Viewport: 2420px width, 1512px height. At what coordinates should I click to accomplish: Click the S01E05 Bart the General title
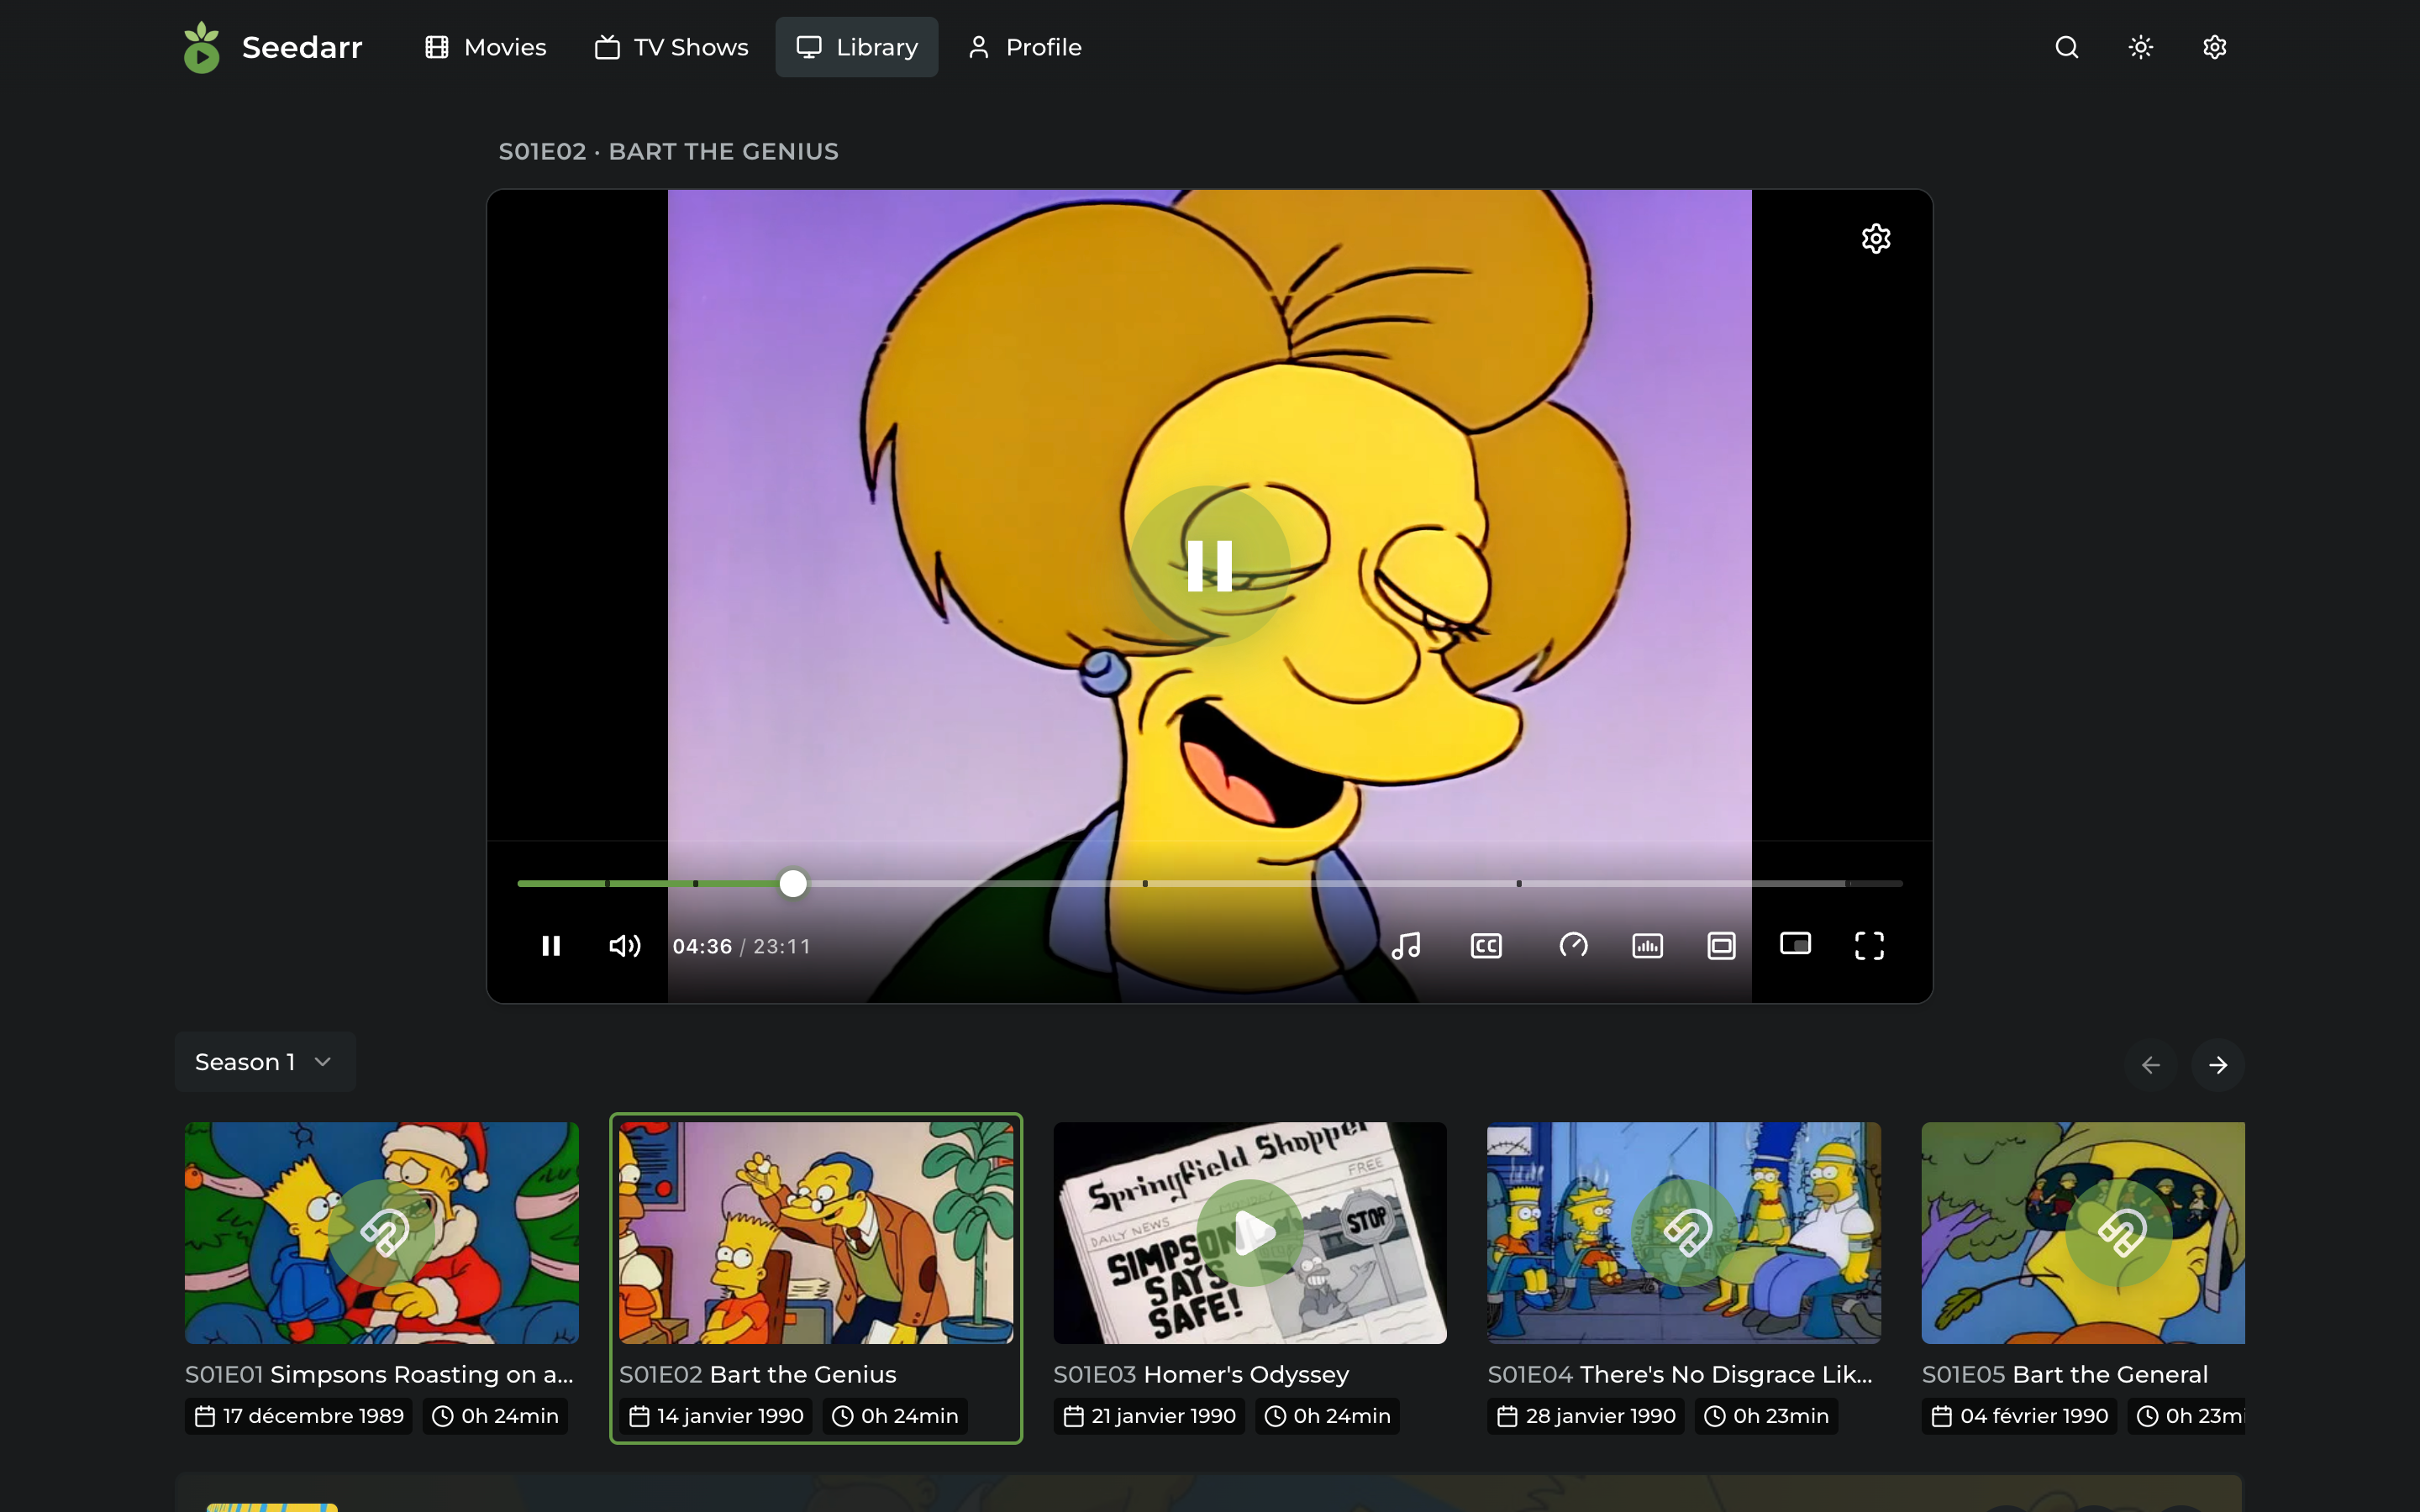[x=2065, y=1375]
